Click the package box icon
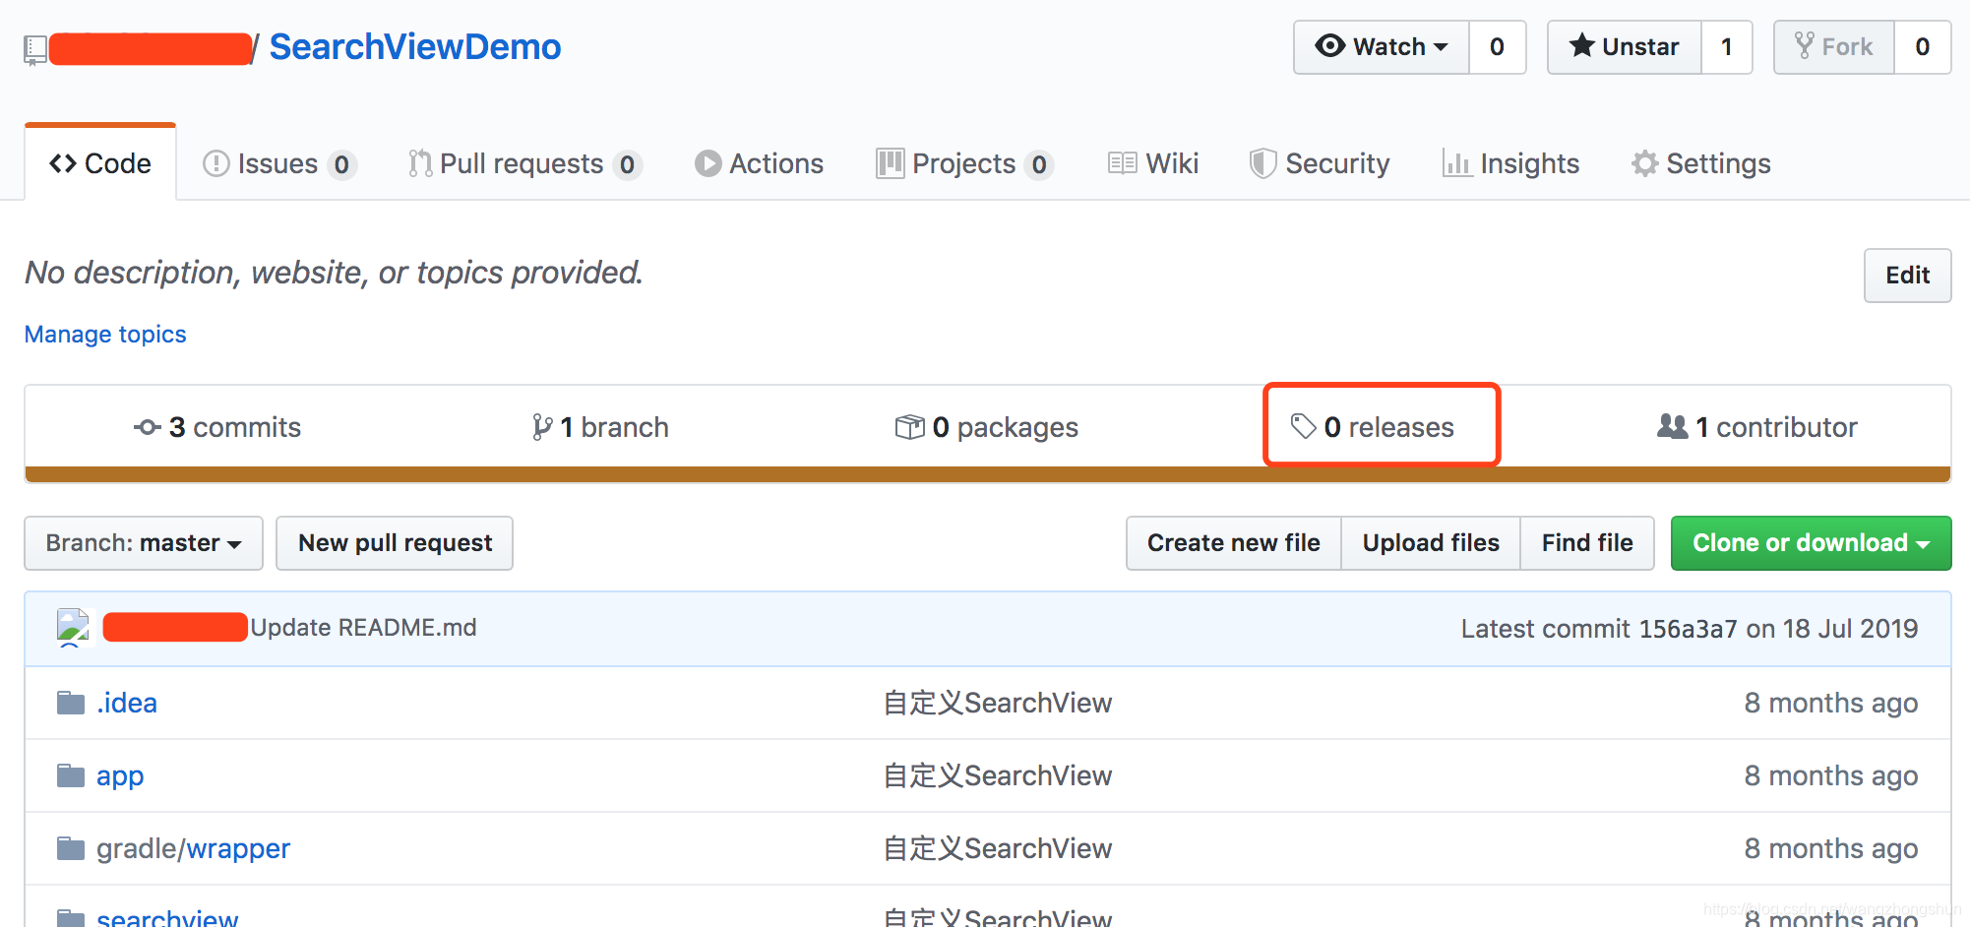Screen dimensions: 1970x927 (910, 427)
